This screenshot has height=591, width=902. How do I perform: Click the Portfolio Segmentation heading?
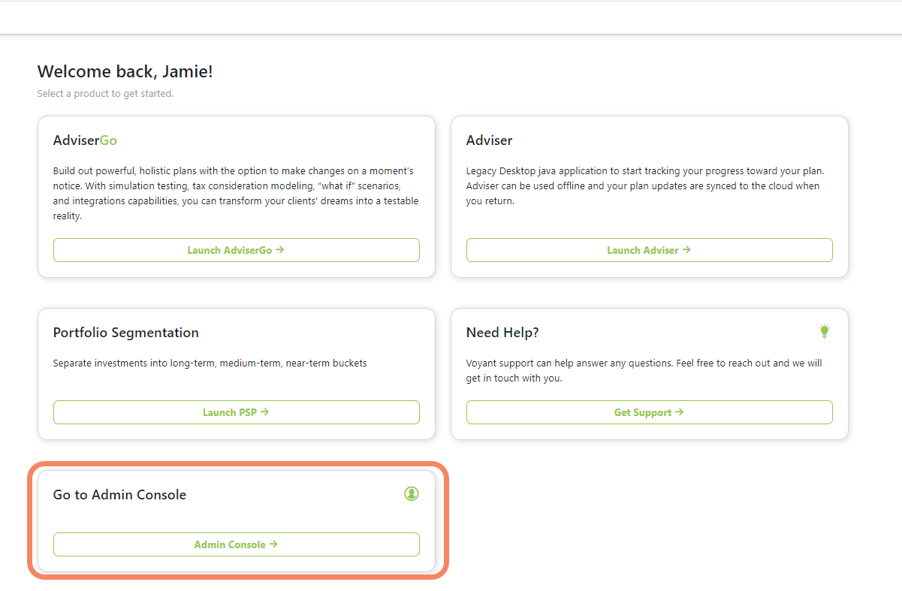point(126,333)
